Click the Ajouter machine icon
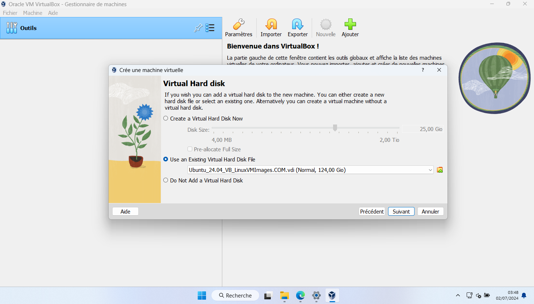534x304 pixels. click(x=350, y=25)
